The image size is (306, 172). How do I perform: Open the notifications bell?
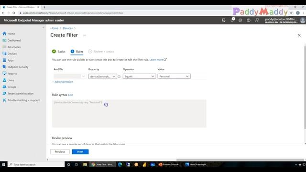(232, 20)
